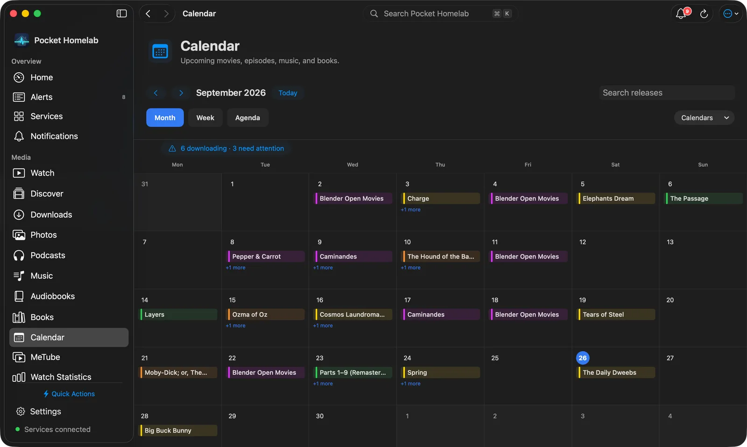
Task: Expand +1 more on September 9
Action: point(323,268)
